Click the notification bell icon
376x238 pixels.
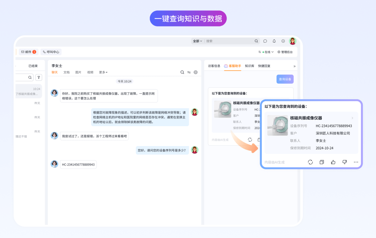click(x=274, y=41)
